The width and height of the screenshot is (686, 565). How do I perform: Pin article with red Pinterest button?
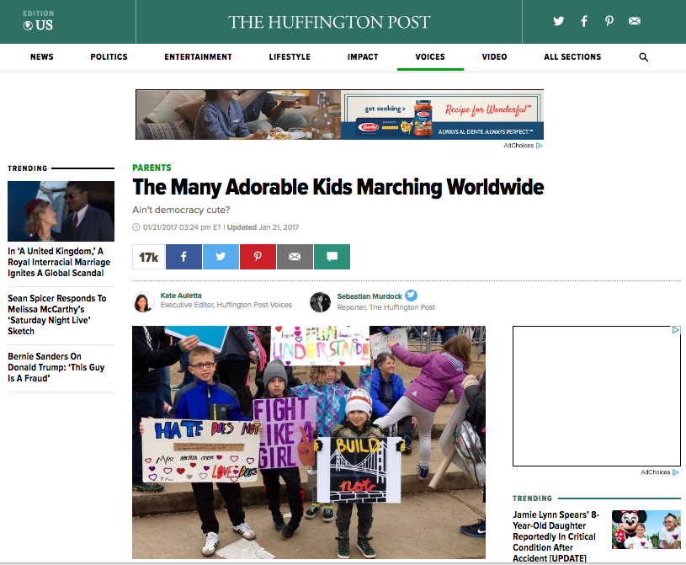(x=258, y=257)
